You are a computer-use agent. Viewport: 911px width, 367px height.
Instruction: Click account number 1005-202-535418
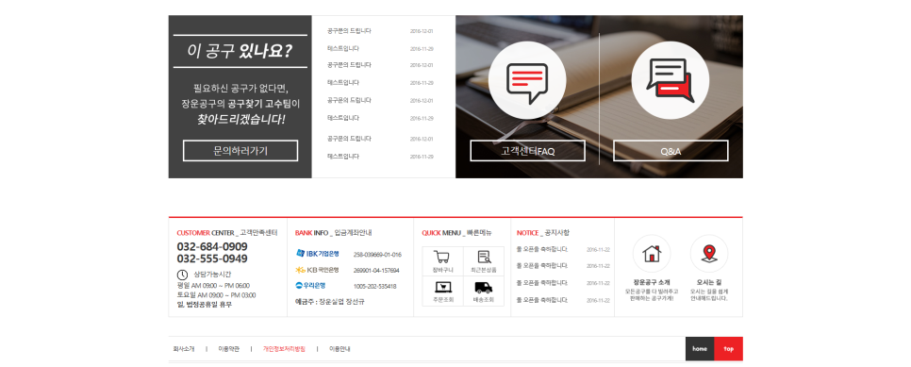click(x=374, y=286)
